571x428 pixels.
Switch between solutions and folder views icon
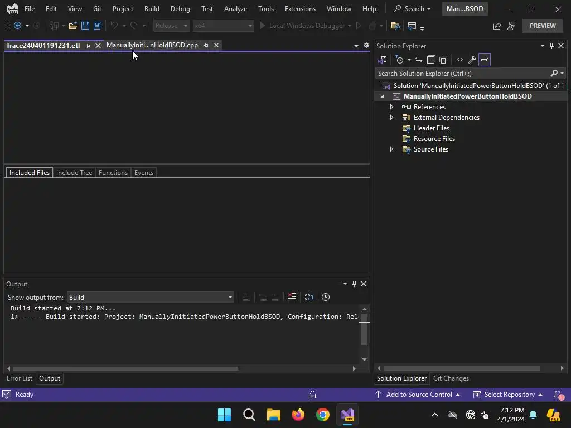coord(383,60)
